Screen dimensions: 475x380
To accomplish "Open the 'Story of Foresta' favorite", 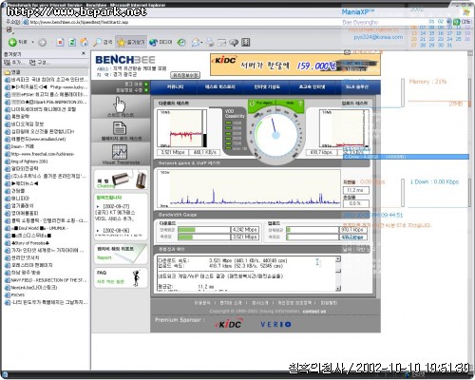I will [x=28, y=243].
